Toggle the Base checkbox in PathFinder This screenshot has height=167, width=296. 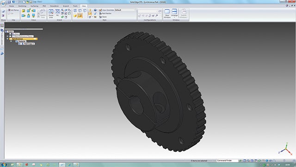(10, 34)
